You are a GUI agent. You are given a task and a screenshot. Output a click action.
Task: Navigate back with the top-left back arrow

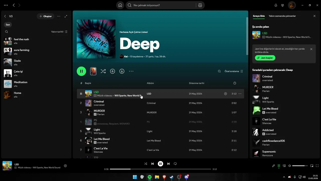coord(14,5)
